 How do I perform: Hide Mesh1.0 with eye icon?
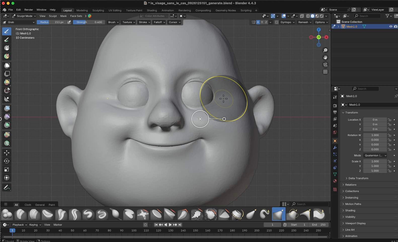(391, 26)
